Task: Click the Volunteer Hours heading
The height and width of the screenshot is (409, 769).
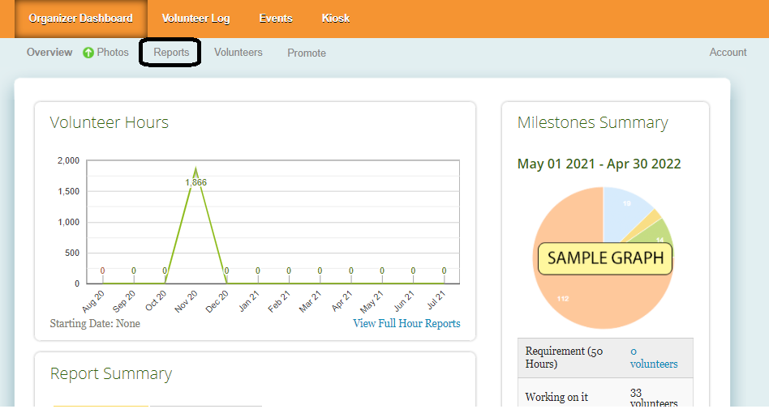Action: [x=109, y=122]
